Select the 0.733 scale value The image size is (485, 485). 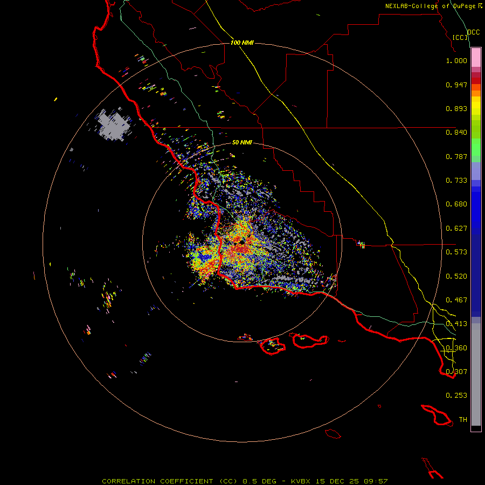coord(456,181)
